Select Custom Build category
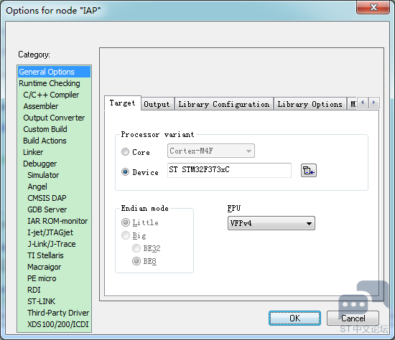The image size is (395, 340). click(54, 129)
